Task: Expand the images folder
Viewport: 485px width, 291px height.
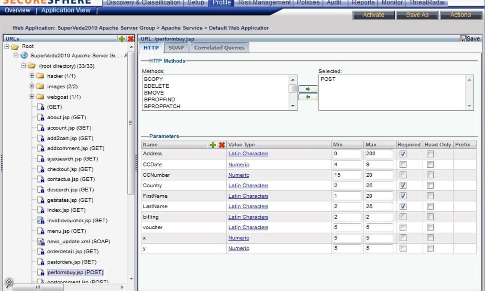Action: pos(32,86)
